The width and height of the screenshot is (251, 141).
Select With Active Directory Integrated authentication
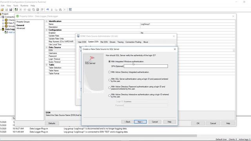point(109,72)
